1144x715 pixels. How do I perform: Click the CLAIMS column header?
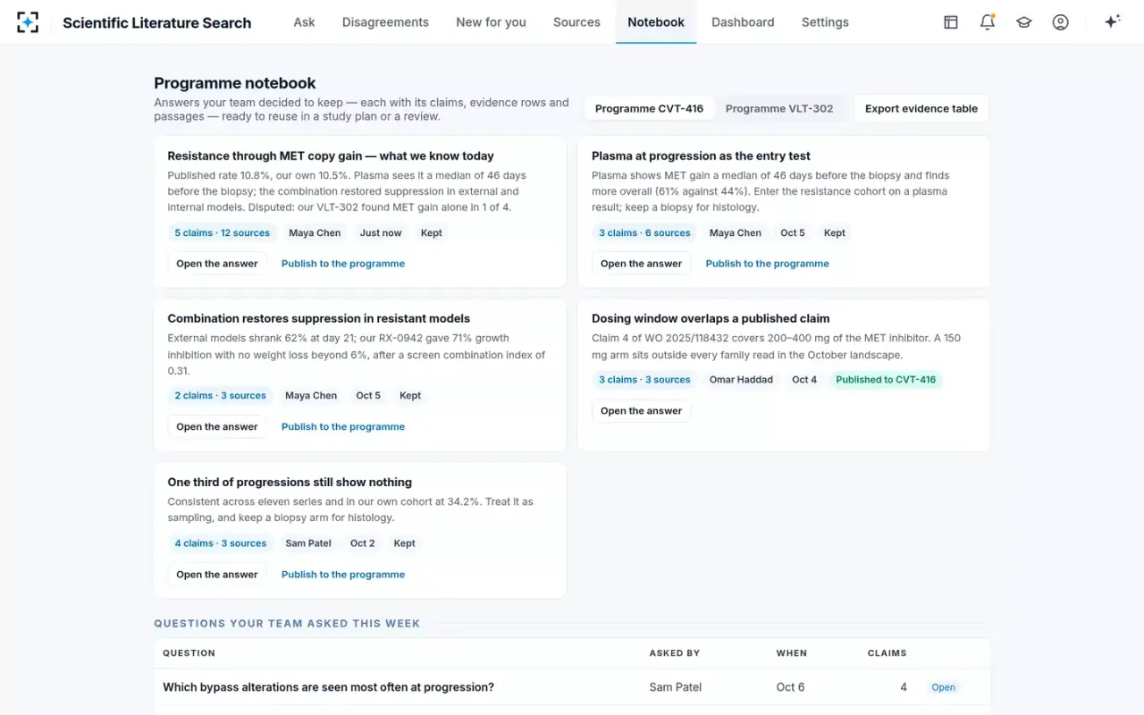pyautogui.click(x=887, y=653)
